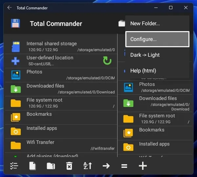Open Help (html) menu item
Viewport: 197px width, 177px height.
(x=157, y=71)
